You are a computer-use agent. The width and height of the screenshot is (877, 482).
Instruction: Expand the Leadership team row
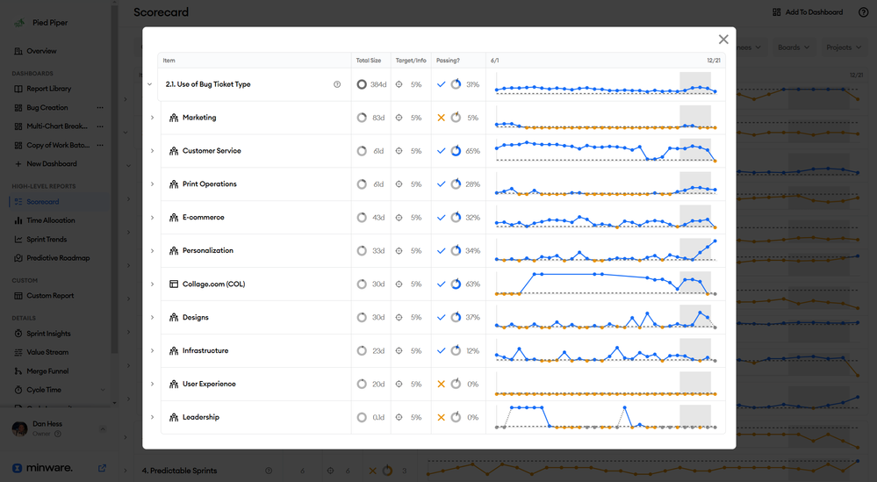point(152,417)
